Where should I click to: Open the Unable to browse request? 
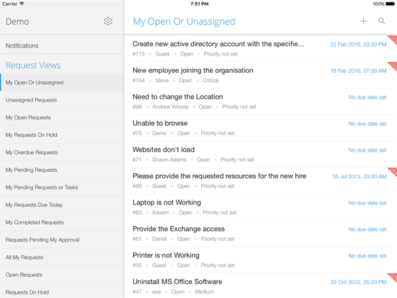click(x=160, y=123)
